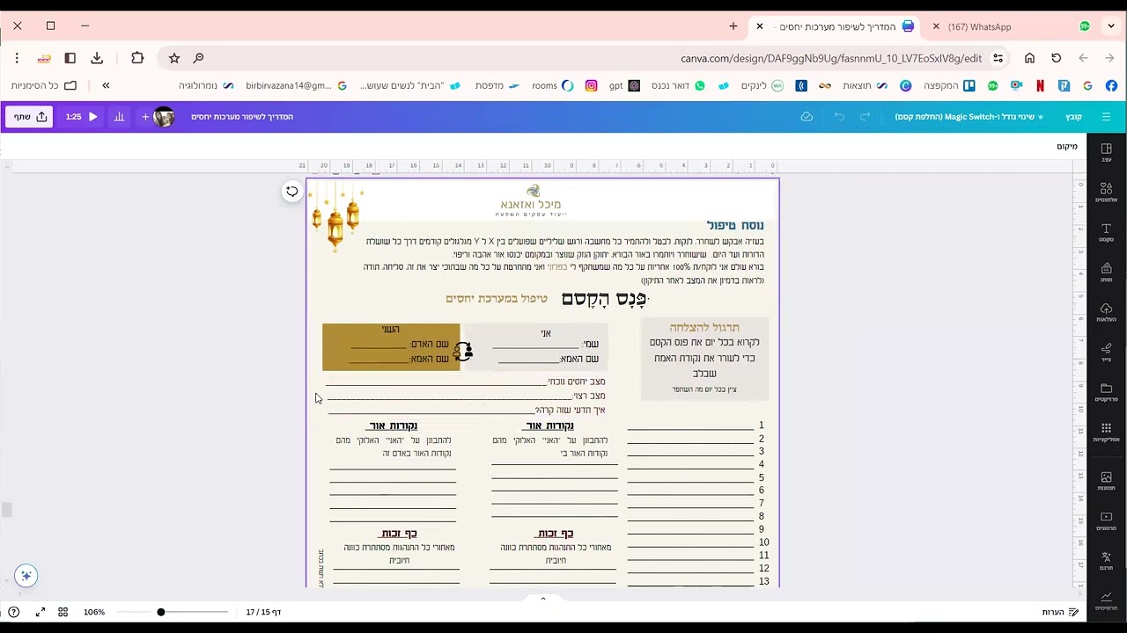The image size is (1127, 633).
Task: Open the analytics bar chart icon
Action: (x=120, y=116)
